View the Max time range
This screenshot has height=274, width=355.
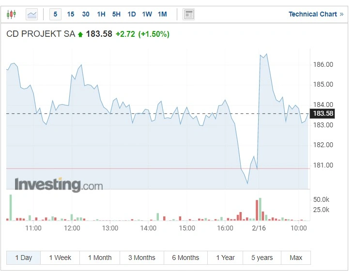[x=296, y=258]
